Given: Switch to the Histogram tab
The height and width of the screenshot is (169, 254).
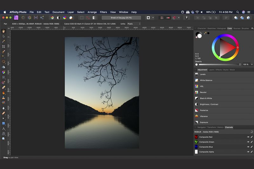Looking at the screenshot, I should (x=221, y=29).
